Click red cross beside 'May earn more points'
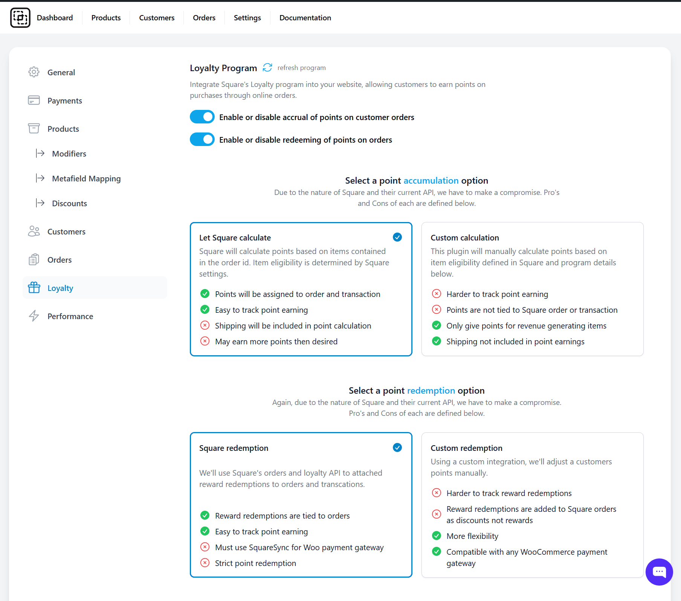Viewport: 681px width, 601px height. [x=205, y=341]
